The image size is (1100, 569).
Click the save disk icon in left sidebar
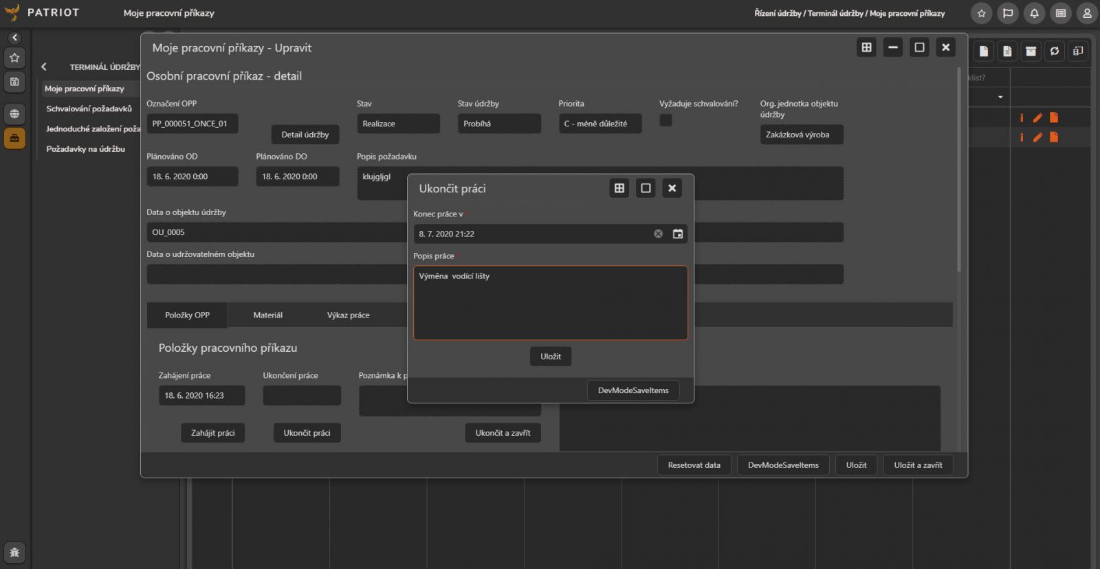(14, 82)
